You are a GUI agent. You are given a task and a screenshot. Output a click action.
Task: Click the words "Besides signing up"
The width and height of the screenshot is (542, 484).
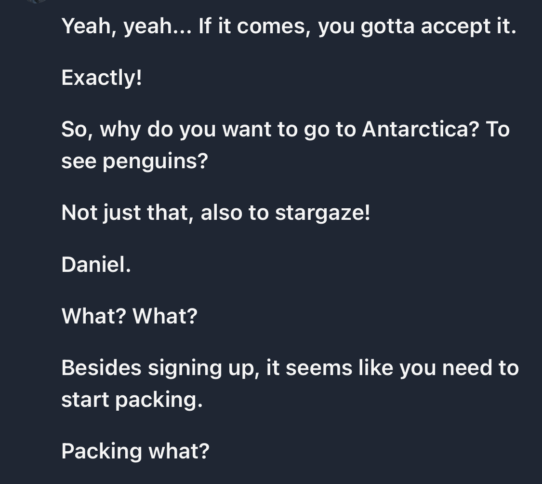(x=160, y=368)
